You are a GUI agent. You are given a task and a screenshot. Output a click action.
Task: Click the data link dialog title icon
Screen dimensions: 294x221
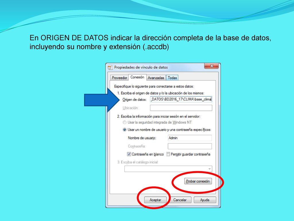(x=110, y=67)
